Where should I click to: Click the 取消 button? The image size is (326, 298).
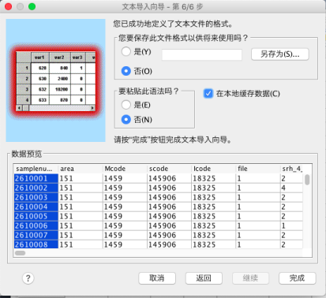tap(157, 278)
